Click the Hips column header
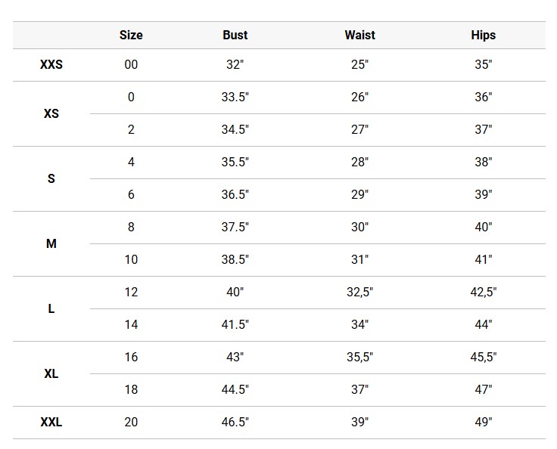The image size is (557, 449). [x=483, y=35]
